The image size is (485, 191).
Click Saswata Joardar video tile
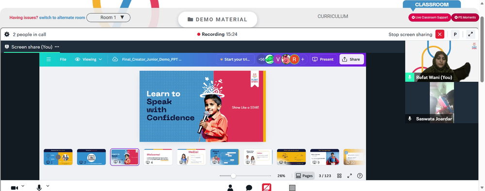(x=441, y=103)
